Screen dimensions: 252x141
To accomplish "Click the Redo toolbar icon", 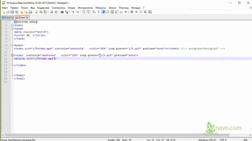I will pos(56,12).
